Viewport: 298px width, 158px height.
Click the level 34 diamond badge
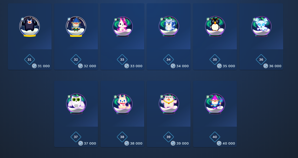(x=168, y=60)
